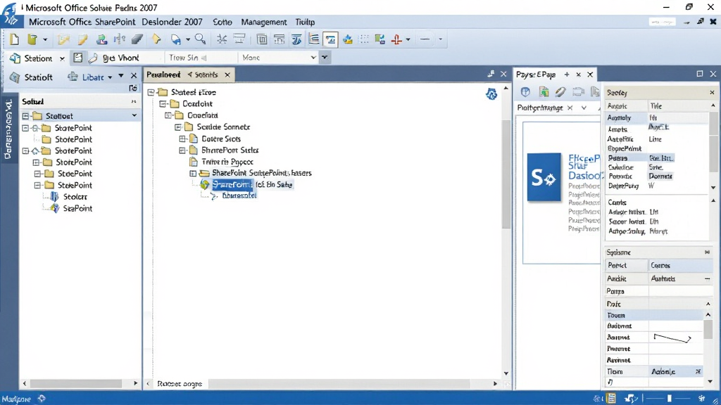Image resolution: width=721 pixels, height=405 pixels.
Task: Open the Management menu
Action: 264,22
